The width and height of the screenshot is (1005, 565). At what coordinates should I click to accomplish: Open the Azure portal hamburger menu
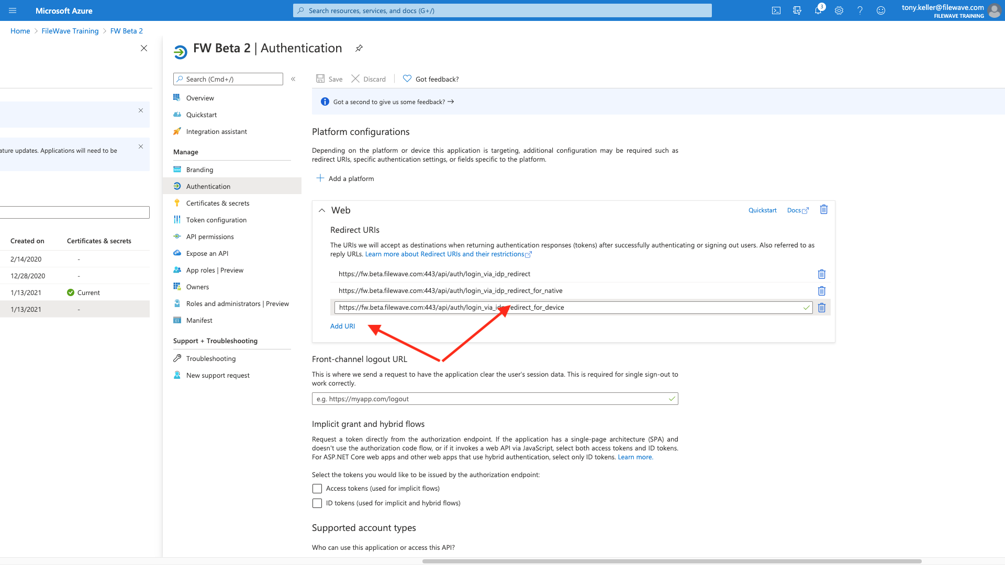(13, 10)
